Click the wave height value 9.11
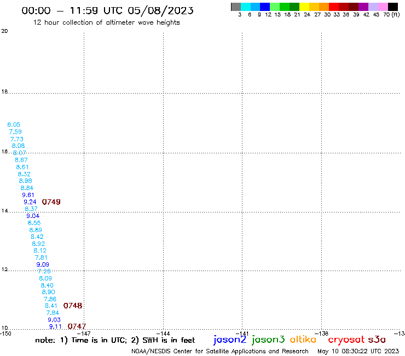This screenshot has height=356, width=405. [x=55, y=327]
